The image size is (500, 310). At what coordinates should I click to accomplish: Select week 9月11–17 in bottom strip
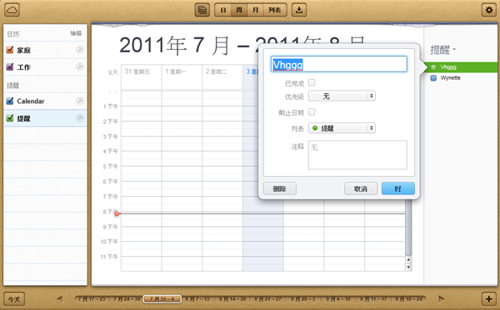tap(373, 299)
